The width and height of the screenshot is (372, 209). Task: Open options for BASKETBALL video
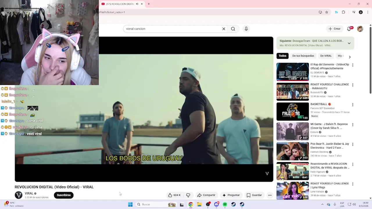point(353,105)
